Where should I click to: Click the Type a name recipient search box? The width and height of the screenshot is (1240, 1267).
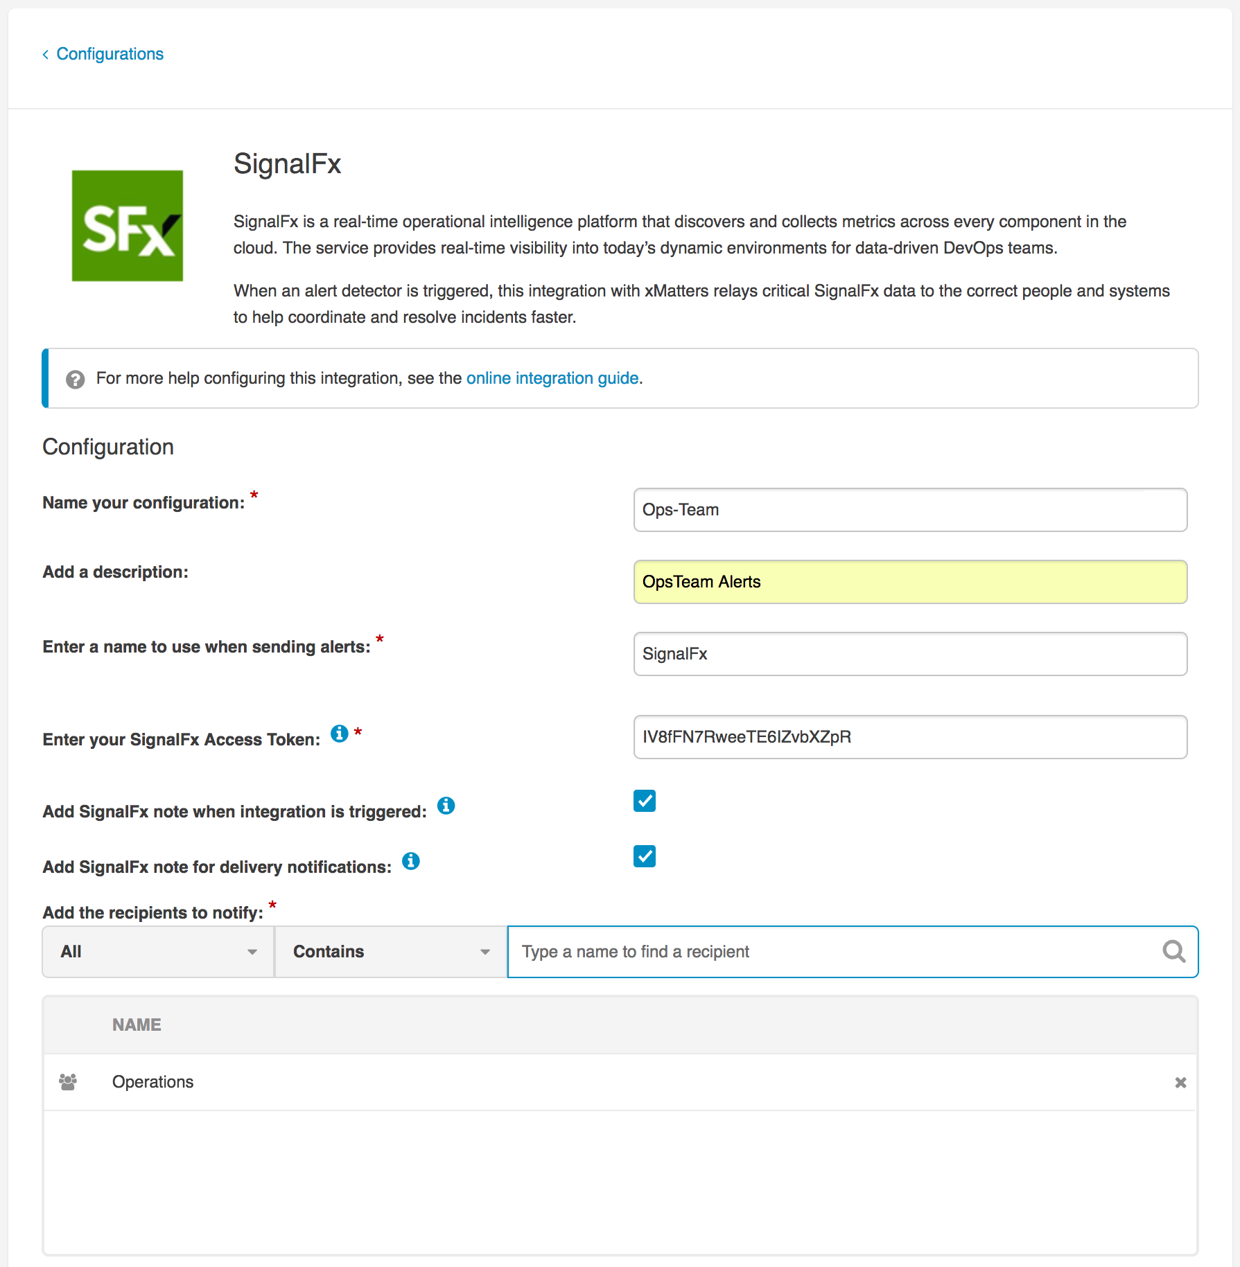tap(853, 952)
